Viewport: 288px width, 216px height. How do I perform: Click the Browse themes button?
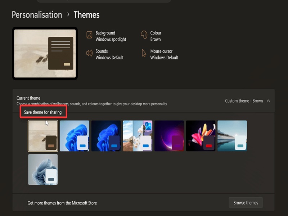[x=246, y=203]
